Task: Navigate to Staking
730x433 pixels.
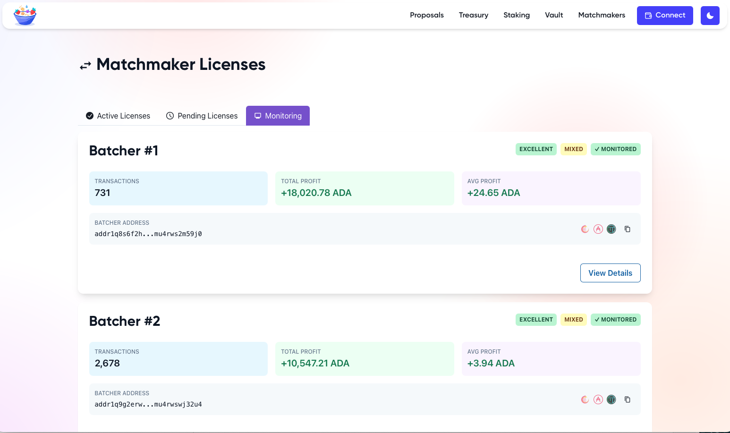Action: [x=516, y=15]
